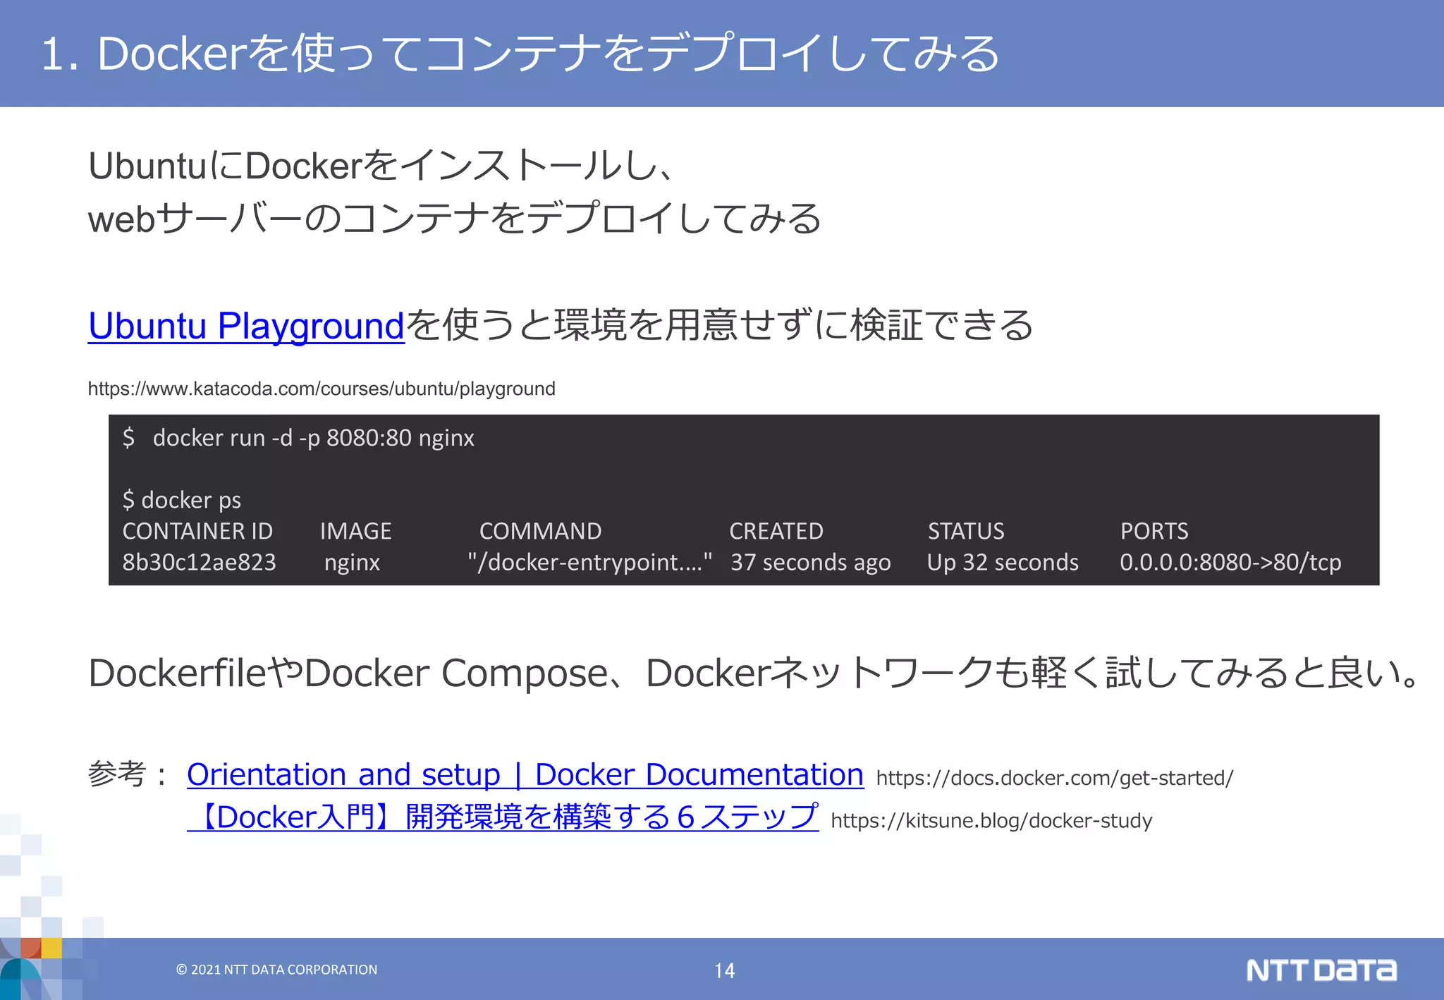
Task: Click container ID 8b30c12ae823
Action: (x=199, y=562)
